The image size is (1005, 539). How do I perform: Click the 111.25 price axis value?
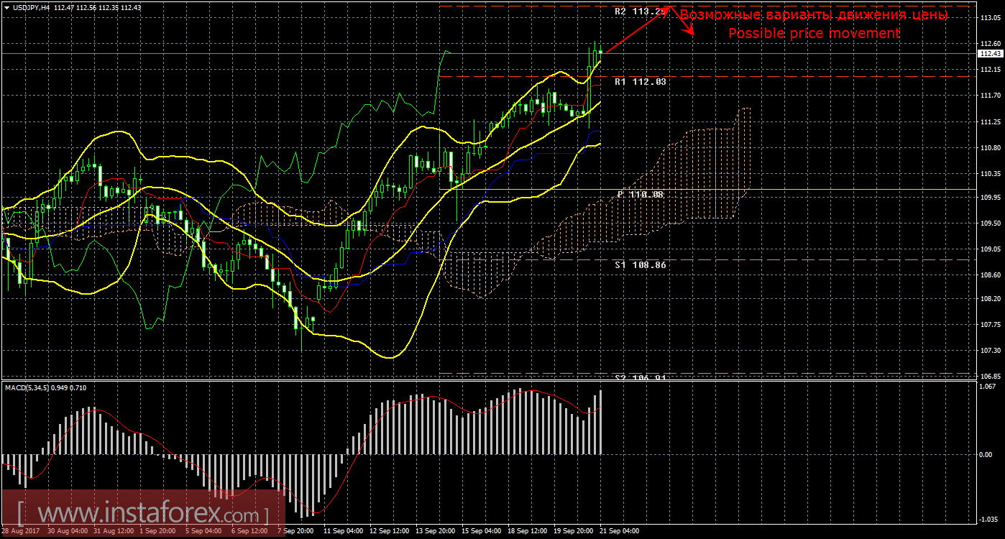pos(990,121)
